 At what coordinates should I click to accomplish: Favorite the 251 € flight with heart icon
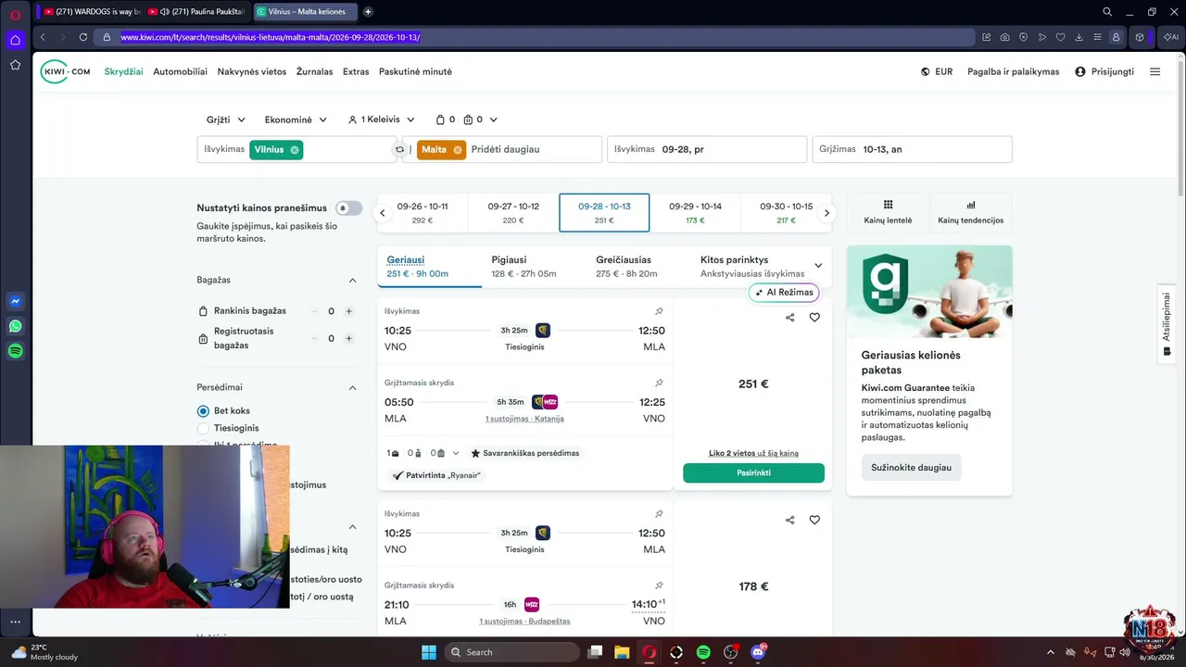[x=814, y=318]
